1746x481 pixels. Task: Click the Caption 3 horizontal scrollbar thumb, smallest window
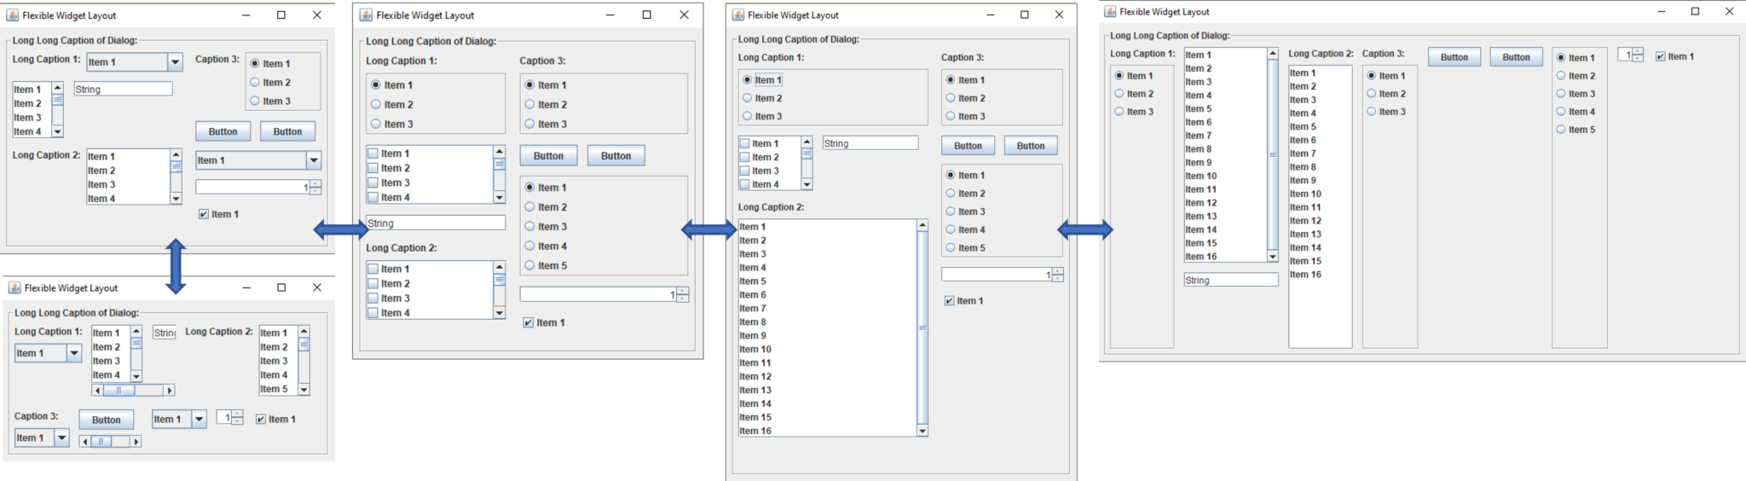pos(101,442)
